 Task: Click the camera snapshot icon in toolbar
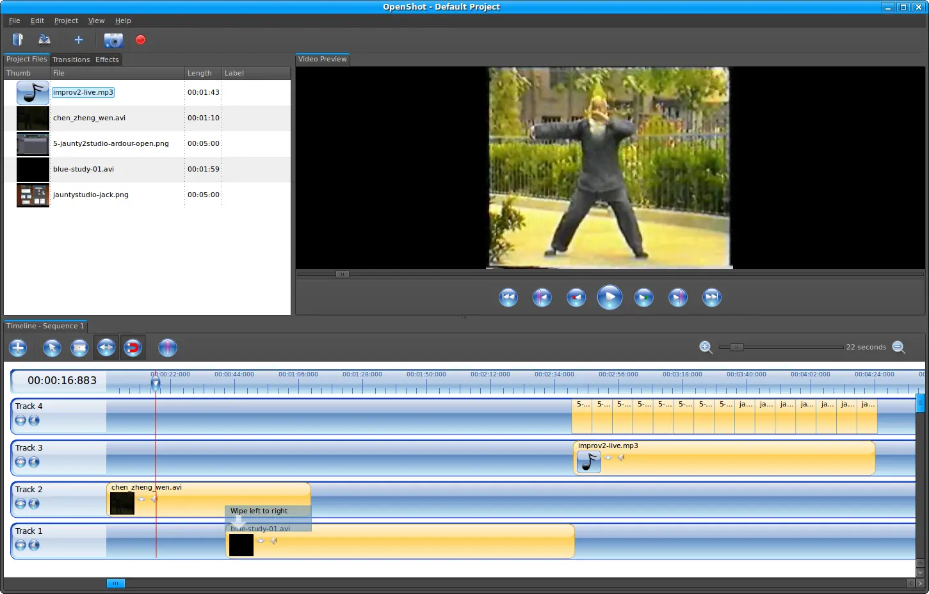[x=113, y=40]
